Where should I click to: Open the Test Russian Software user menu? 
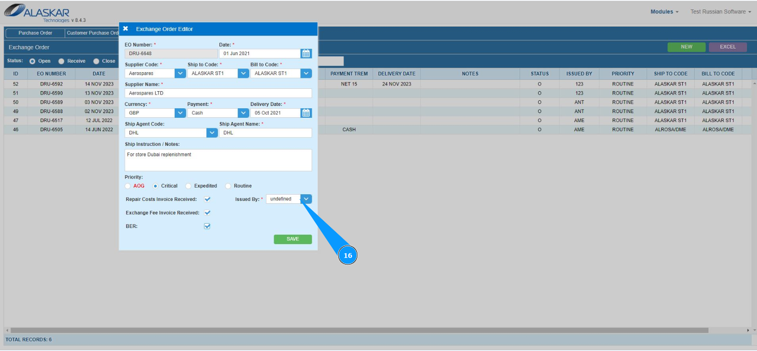pyautogui.click(x=721, y=12)
